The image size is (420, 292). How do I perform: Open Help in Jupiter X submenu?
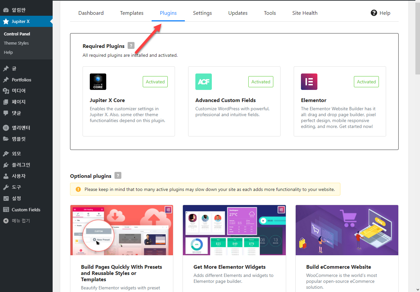(x=8, y=52)
